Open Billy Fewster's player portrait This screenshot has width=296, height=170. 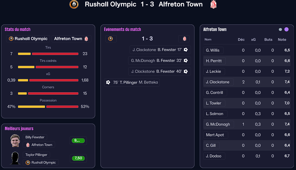click(x=15, y=141)
